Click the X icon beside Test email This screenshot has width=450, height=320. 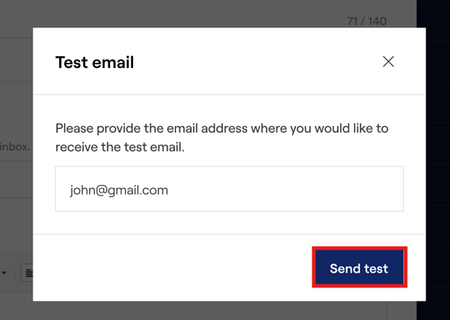388,62
